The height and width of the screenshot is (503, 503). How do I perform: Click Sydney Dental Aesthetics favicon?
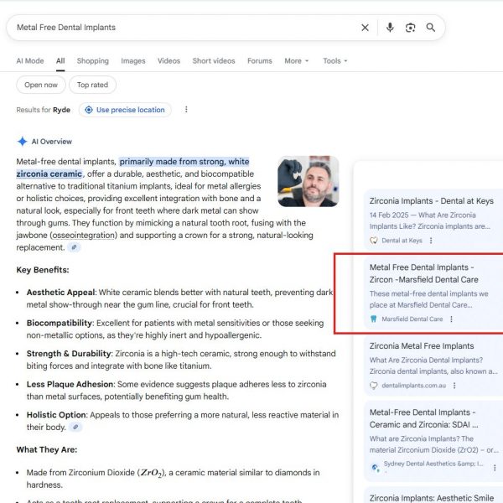pos(375,468)
